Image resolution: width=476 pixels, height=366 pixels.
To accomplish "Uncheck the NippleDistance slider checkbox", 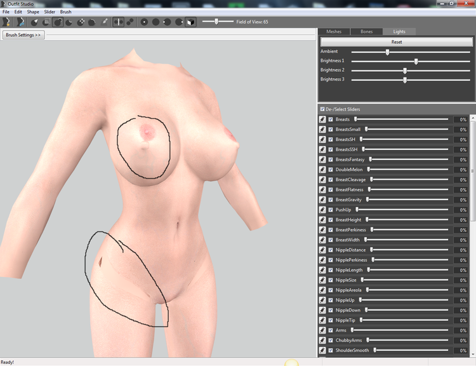I will (x=331, y=250).
